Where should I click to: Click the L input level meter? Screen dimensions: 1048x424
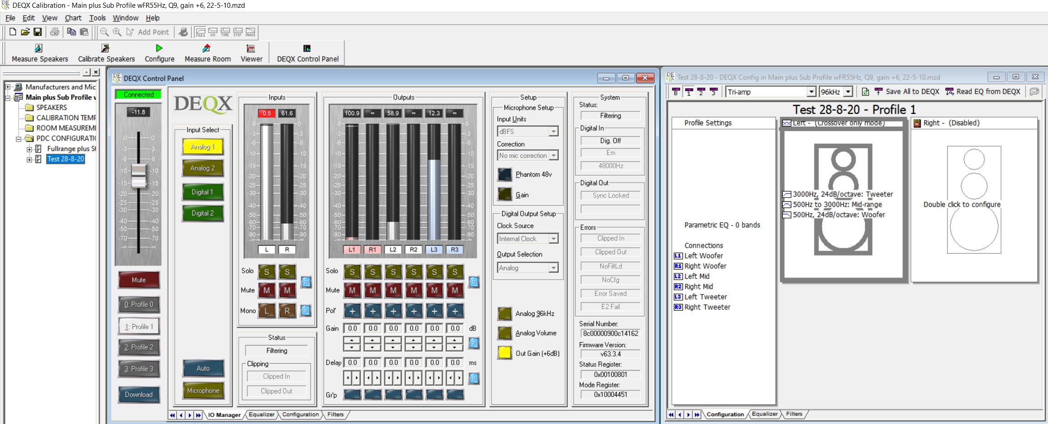pyautogui.click(x=267, y=181)
